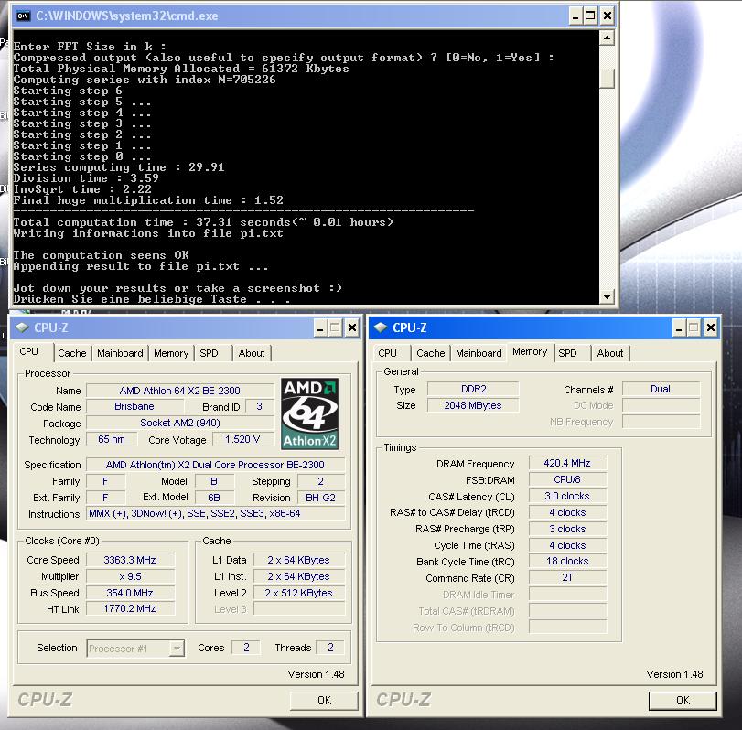Viewport: 742px width, 730px height.
Task: Click Core Speed value 3363.3 MHz
Action: click(x=130, y=560)
